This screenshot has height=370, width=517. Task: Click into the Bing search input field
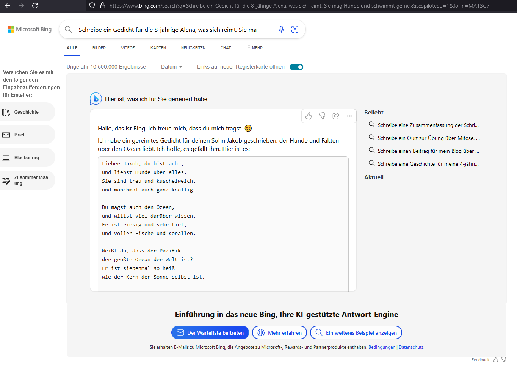[168, 30]
